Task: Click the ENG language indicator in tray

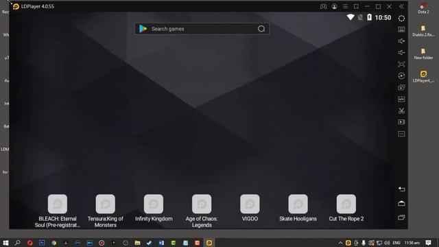Action: (x=396, y=243)
